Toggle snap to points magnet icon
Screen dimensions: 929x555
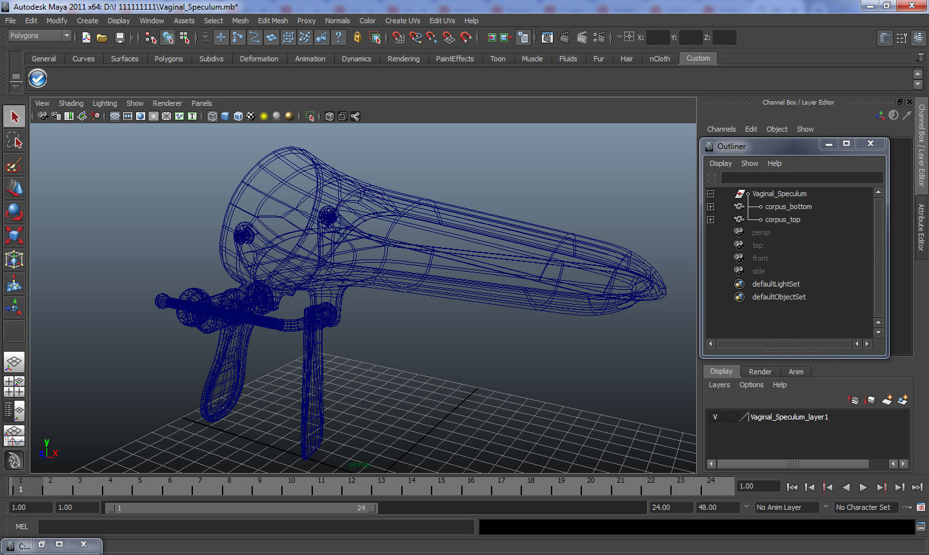click(432, 37)
